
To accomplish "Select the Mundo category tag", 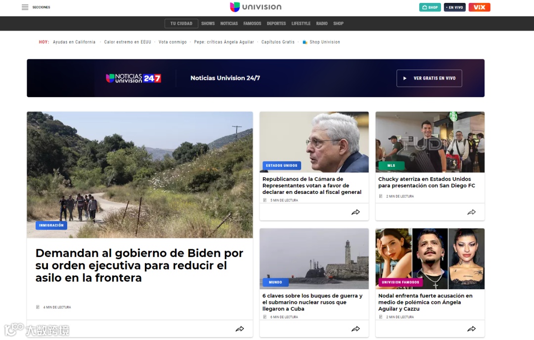I will point(275,282).
